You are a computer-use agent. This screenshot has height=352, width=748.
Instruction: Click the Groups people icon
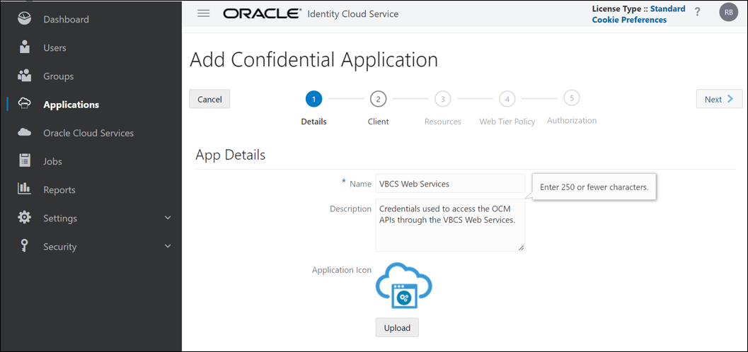24,76
